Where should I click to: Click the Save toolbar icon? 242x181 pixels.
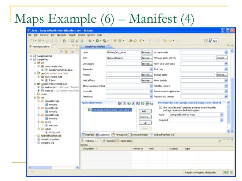(x=47, y=41)
